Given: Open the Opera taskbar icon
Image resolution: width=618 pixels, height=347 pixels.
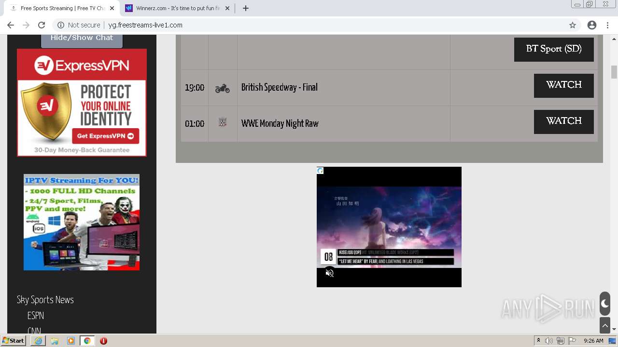Looking at the screenshot, I should 103,341.
